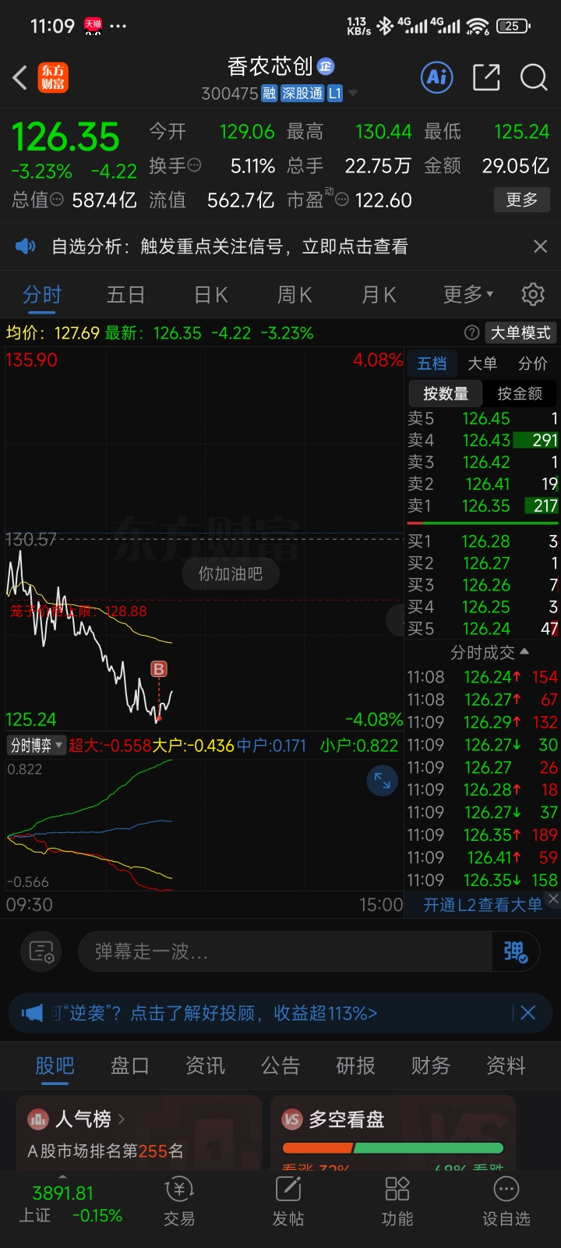This screenshot has height=1248, width=561.
Task: Tap the share/export icon
Action: [x=486, y=77]
